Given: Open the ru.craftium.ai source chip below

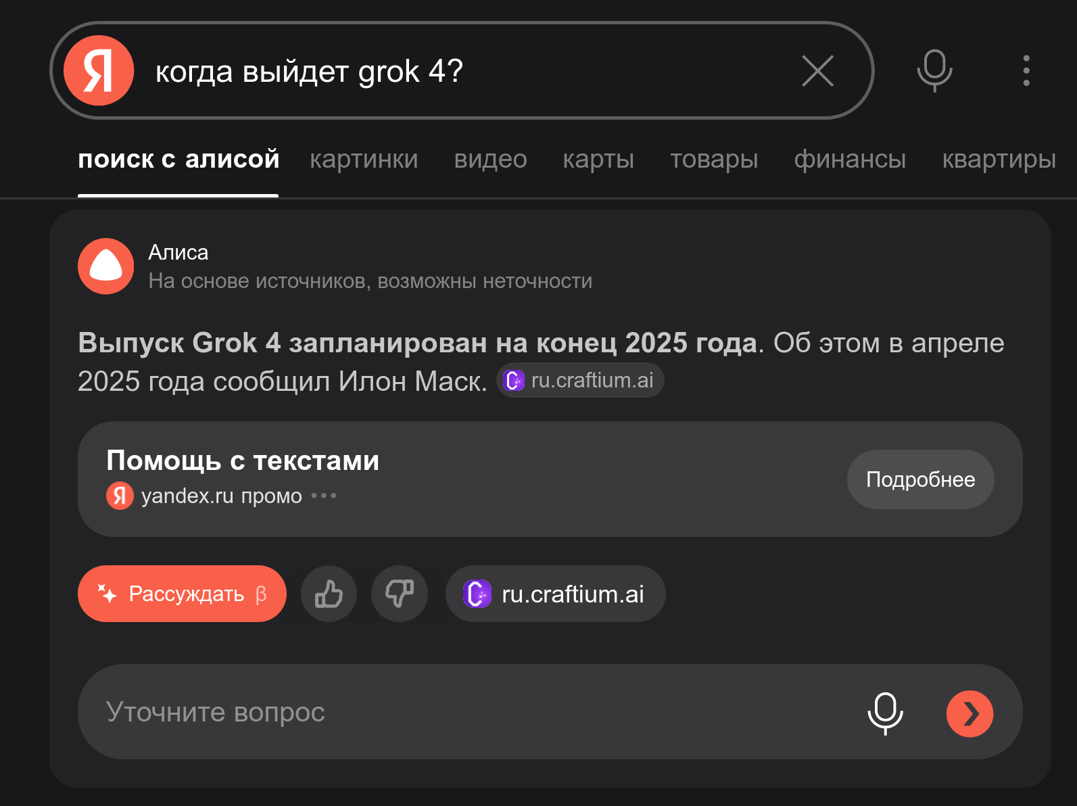Looking at the screenshot, I should [555, 594].
